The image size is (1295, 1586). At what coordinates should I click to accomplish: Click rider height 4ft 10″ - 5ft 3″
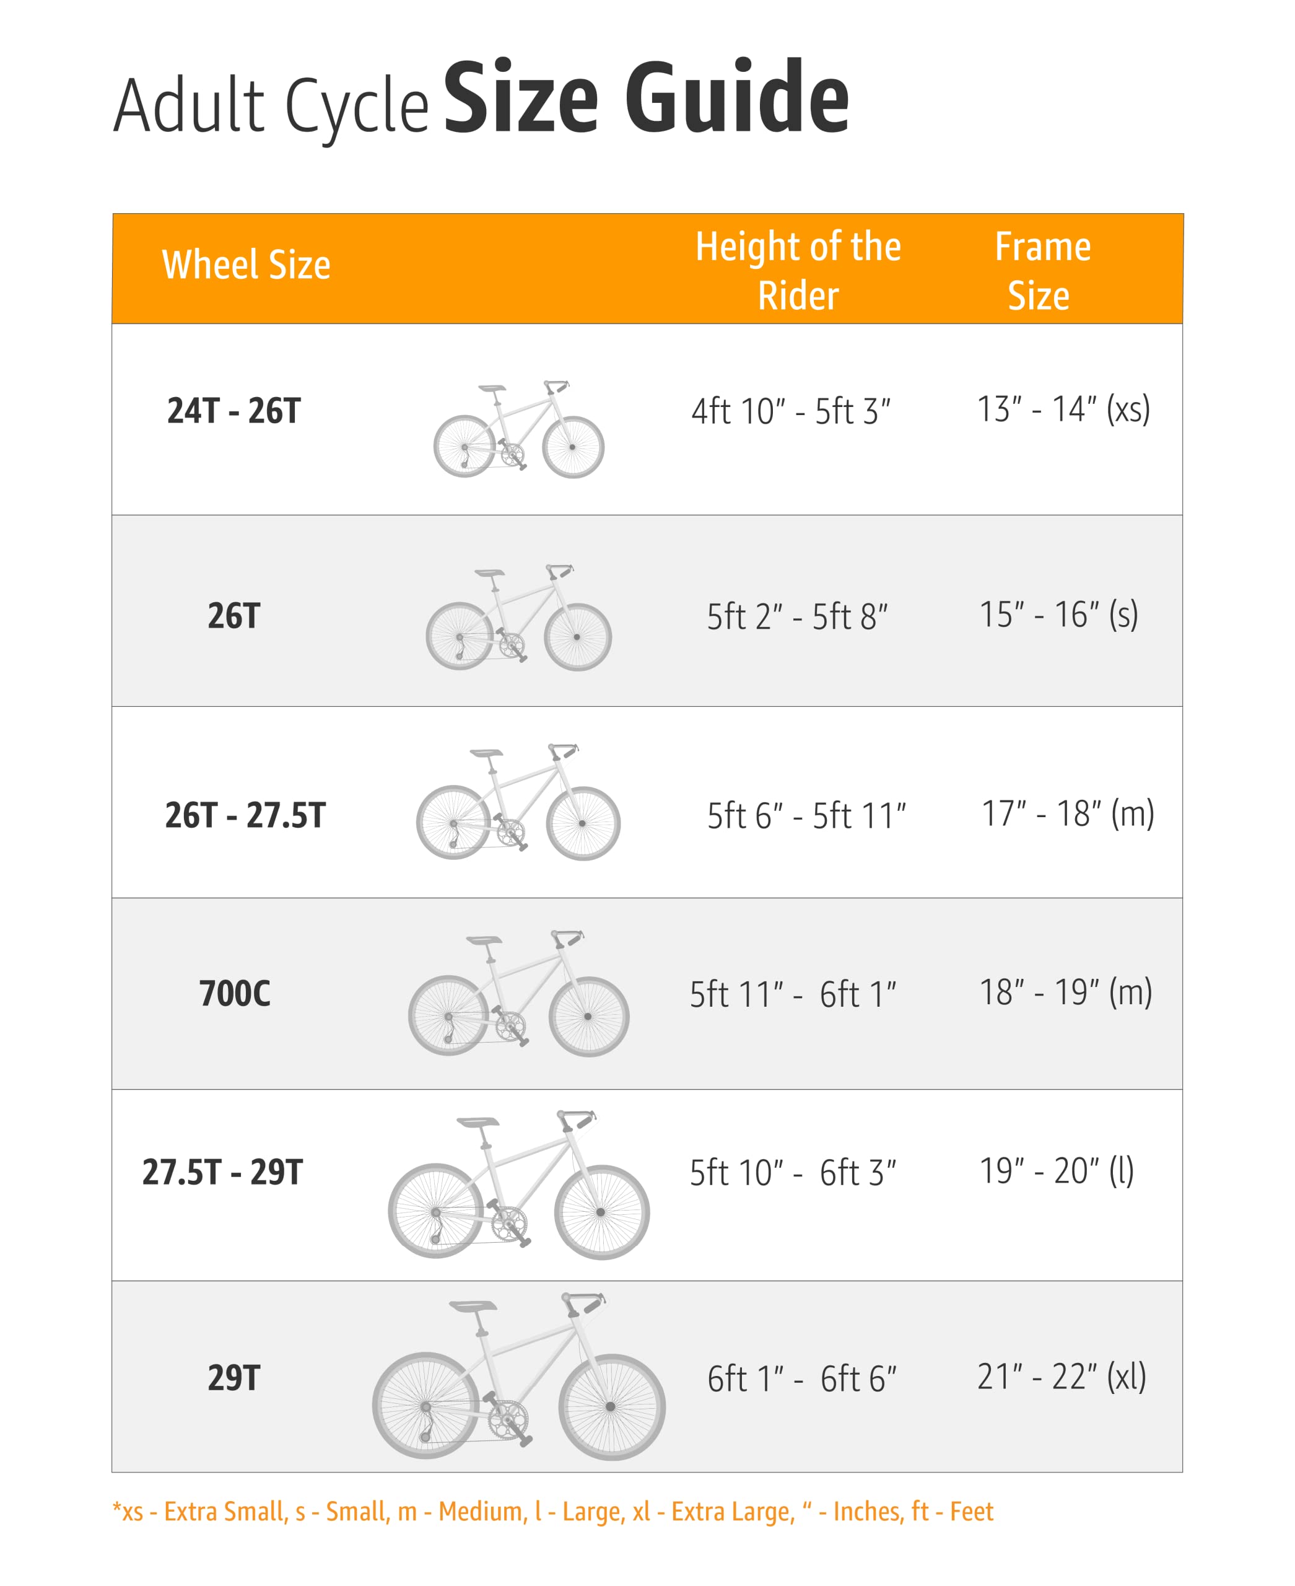point(791,411)
